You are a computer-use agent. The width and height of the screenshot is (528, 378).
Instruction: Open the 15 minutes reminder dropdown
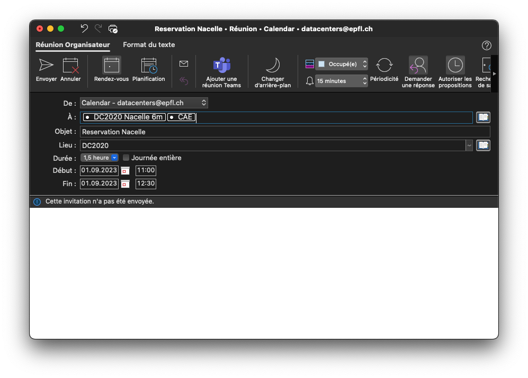(x=342, y=81)
